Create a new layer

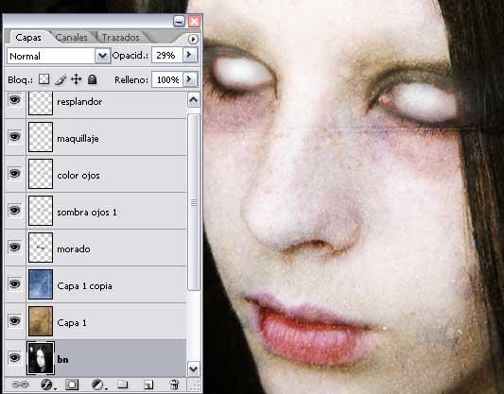(x=148, y=384)
